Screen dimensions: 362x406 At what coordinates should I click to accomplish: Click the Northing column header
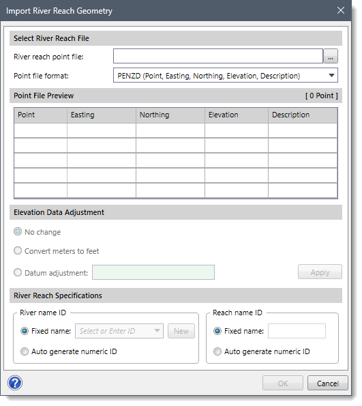pos(170,115)
